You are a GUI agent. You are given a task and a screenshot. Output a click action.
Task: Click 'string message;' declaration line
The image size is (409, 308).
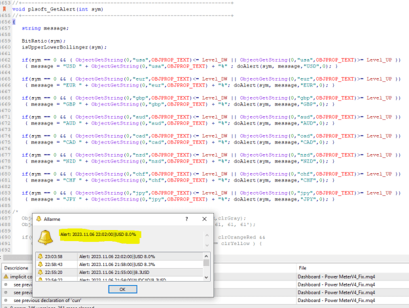pyautogui.click(x=45, y=28)
